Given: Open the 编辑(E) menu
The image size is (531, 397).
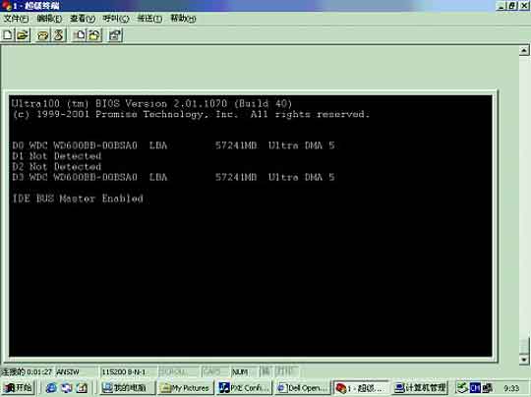Looking at the screenshot, I should [x=49, y=19].
